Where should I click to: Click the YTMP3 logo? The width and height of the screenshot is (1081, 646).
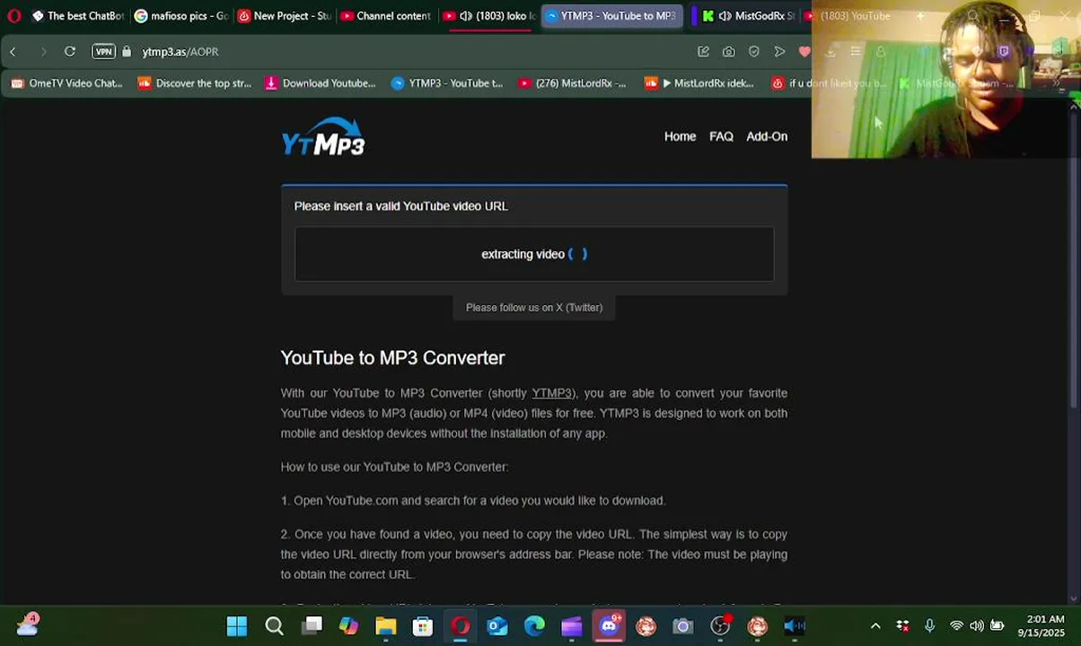pyautogui.click(x=323, y=136)
